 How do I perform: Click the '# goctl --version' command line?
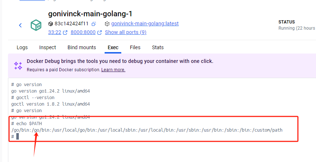coord(33,98)
